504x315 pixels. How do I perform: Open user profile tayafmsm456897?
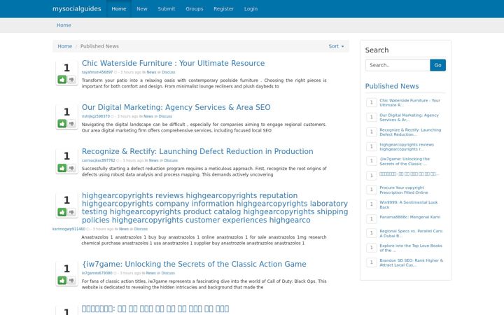click(x=97, y=72)
